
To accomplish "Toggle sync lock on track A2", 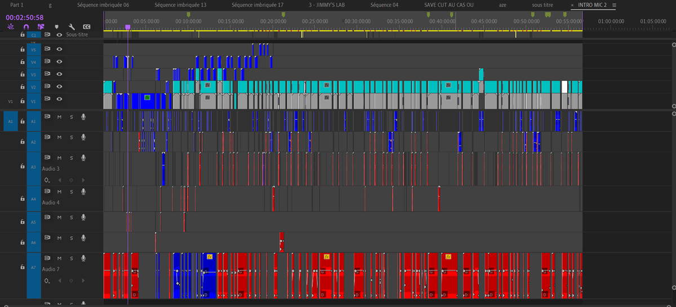I will point(47,137).
